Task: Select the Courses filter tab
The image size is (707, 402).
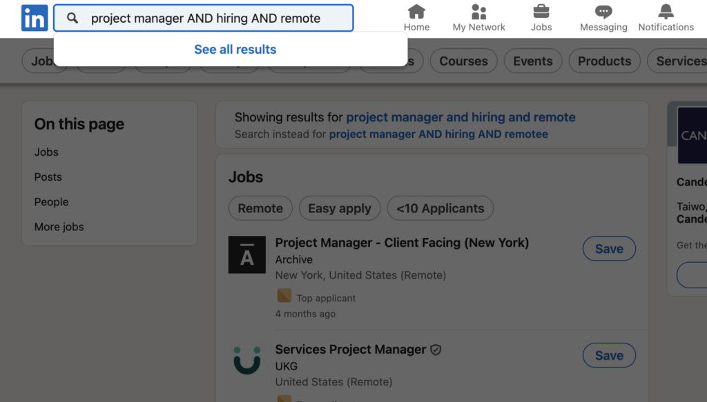Action: click(463, 61)
